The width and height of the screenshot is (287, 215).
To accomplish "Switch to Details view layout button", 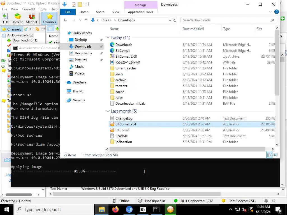I will [269, 155].
